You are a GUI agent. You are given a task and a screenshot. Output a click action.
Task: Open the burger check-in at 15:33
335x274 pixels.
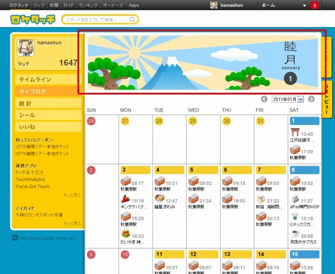(x=126, y=234)
